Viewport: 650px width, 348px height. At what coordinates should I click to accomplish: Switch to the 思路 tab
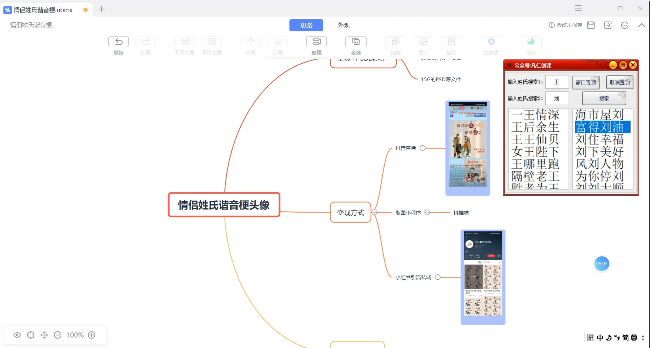[x=306, y=25]
